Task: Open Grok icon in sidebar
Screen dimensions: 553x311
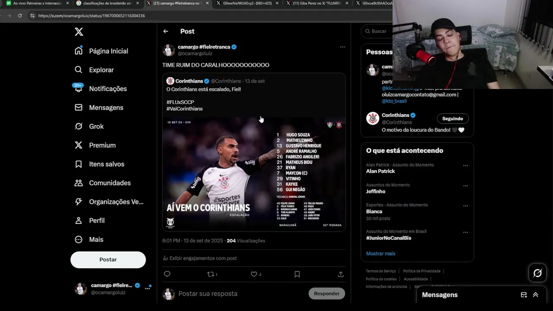Action: 78,126
